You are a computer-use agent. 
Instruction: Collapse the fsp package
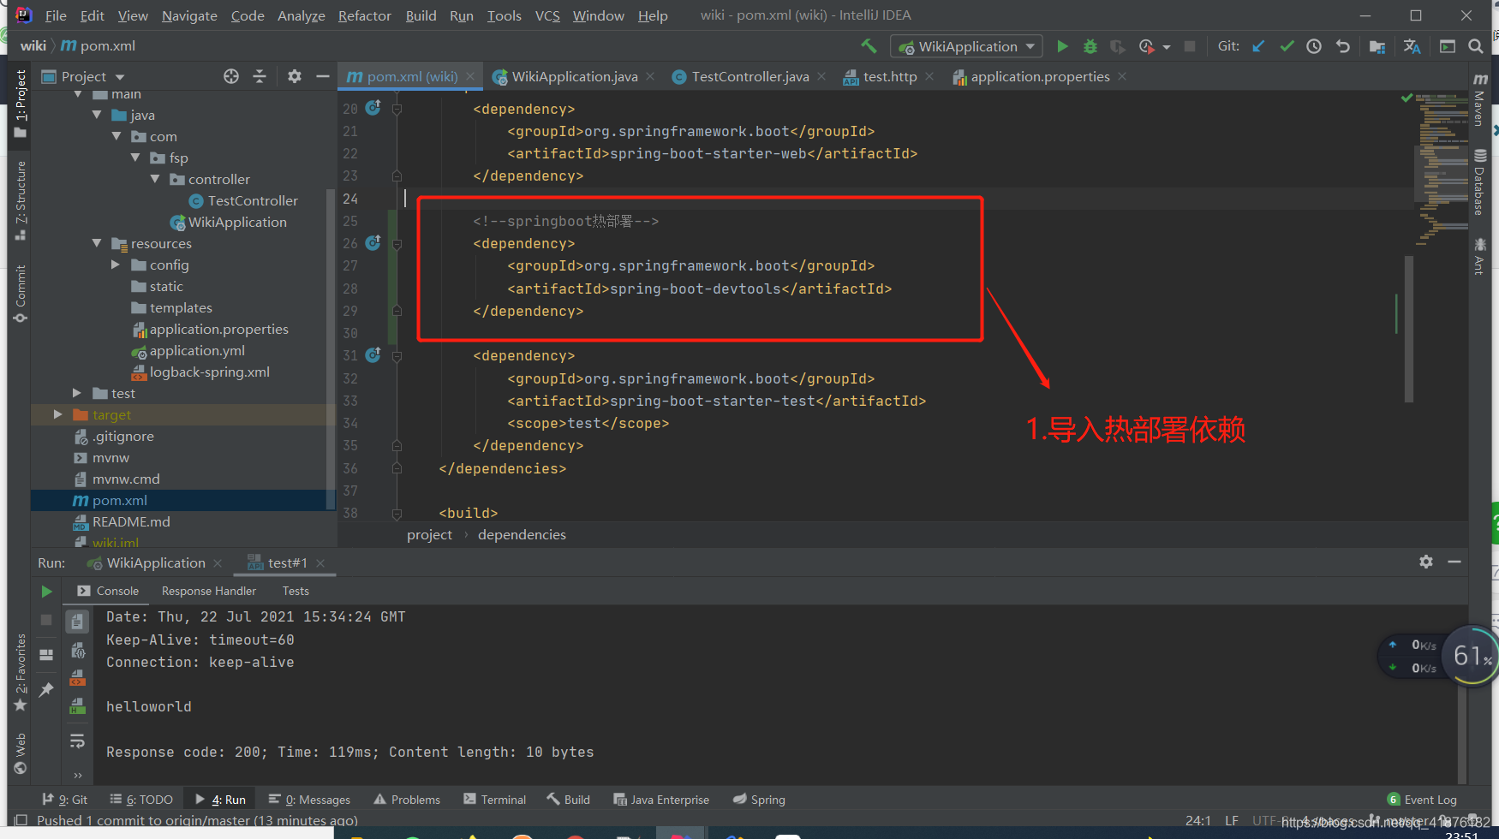pos(135,158)
